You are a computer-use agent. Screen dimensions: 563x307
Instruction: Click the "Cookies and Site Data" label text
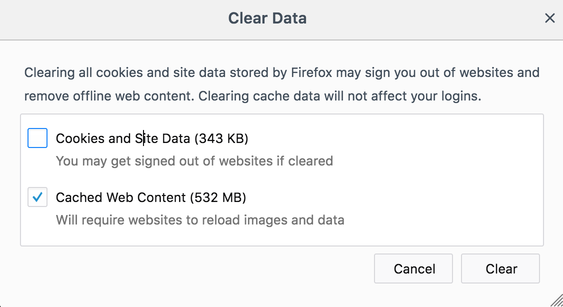(x=122, y=138)
